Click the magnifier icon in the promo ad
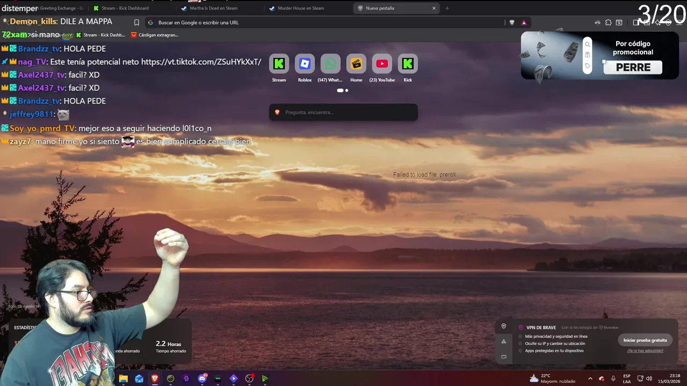Screen dimensions: 687x386 587,44
